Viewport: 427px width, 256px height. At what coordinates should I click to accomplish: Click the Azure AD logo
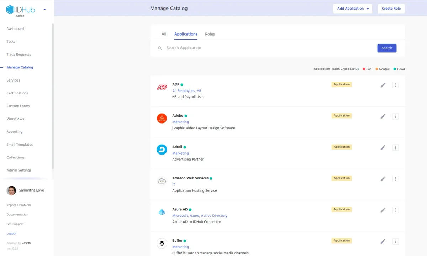coord(162,211)
